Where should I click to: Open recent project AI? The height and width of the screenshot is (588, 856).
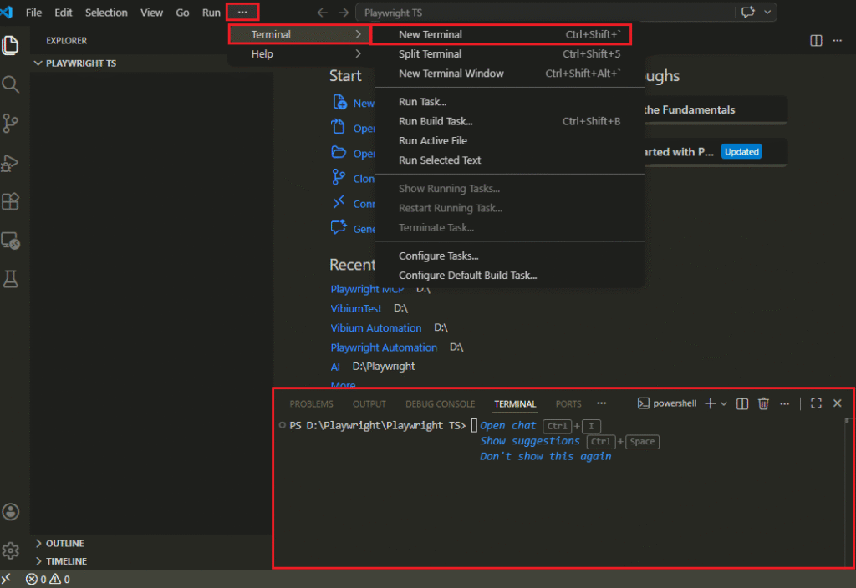click(x=335, y=367)
